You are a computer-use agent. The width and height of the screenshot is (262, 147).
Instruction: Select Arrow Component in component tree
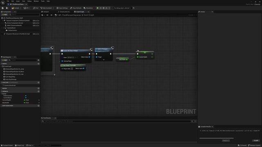tap(15, 23)
